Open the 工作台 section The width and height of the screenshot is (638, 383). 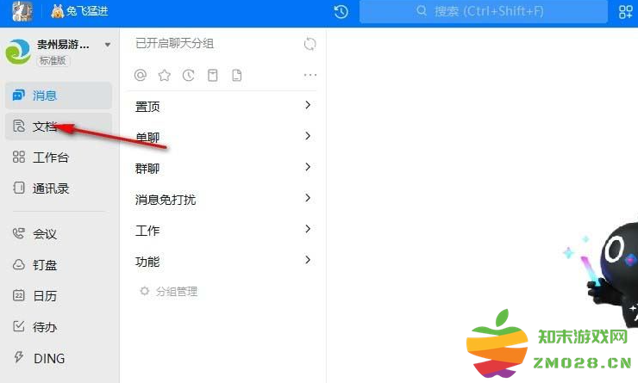pos(58,158)
